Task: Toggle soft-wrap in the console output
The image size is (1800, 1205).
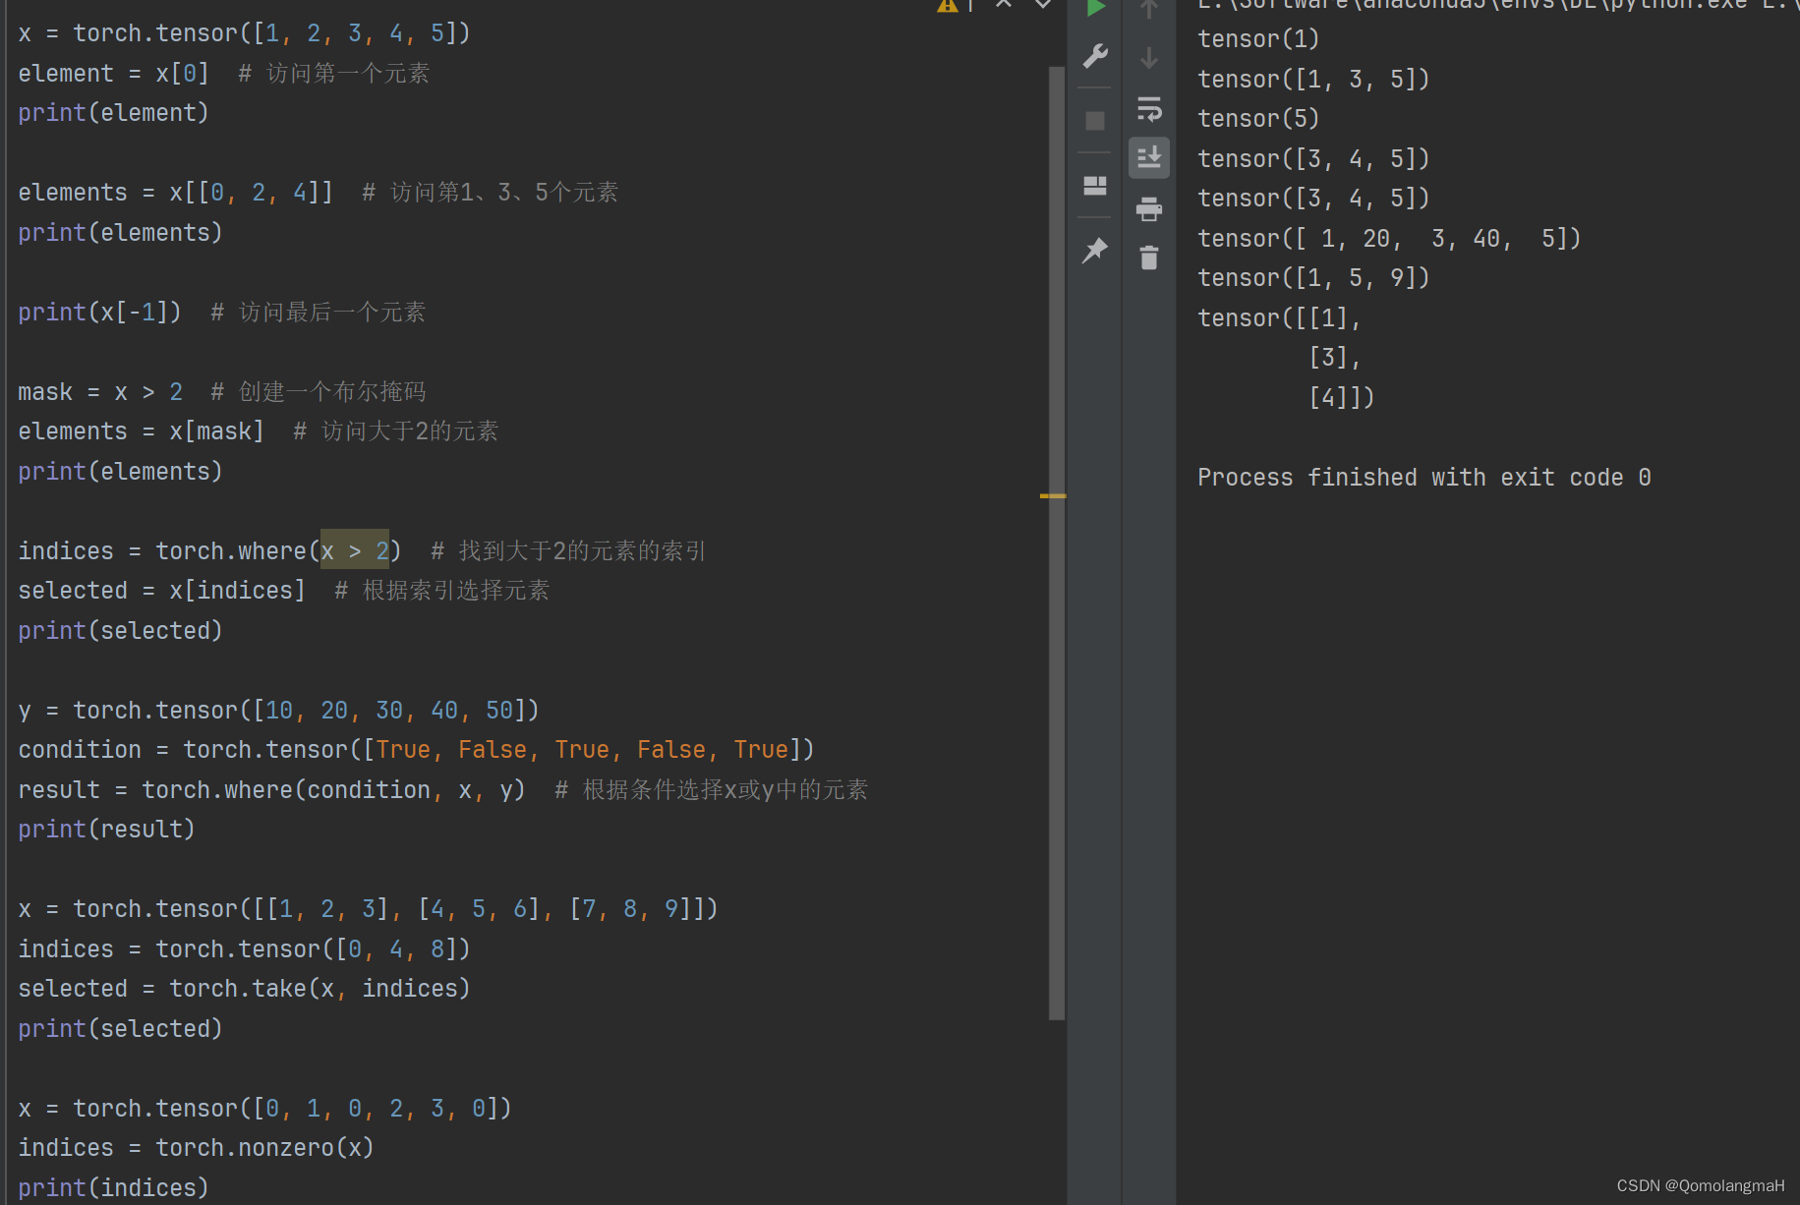Action: [1148, 108]
